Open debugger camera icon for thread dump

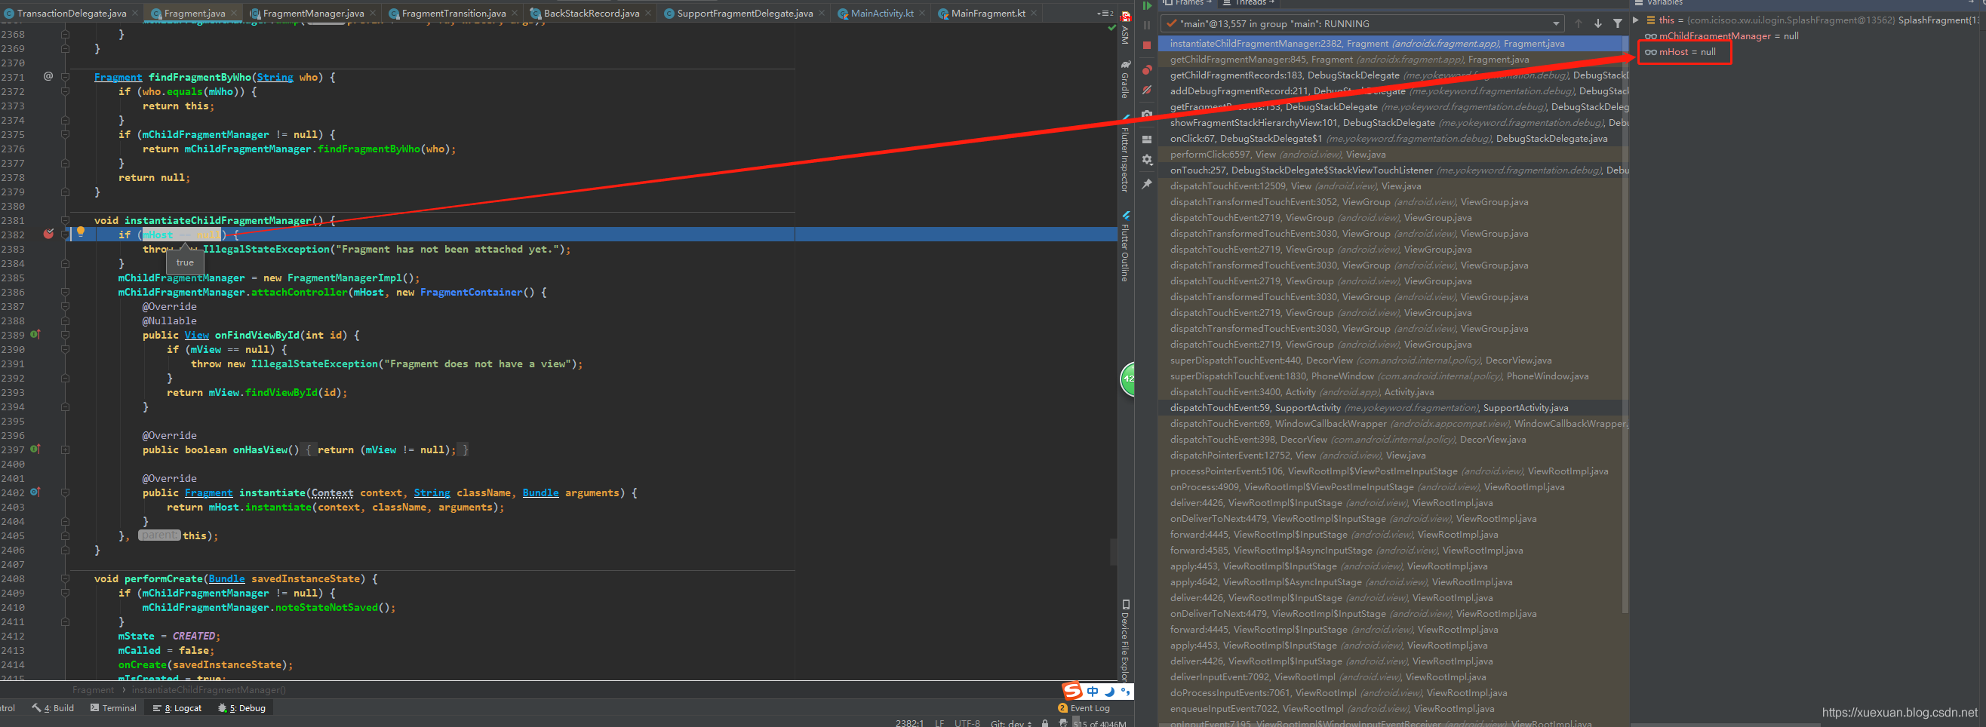pos(1146,114)
